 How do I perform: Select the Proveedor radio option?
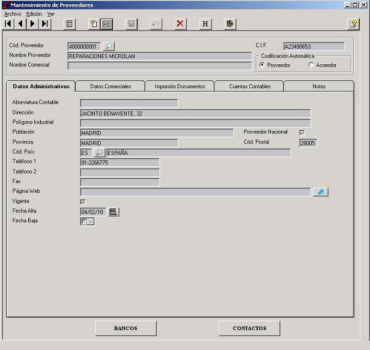click(262, 65)
